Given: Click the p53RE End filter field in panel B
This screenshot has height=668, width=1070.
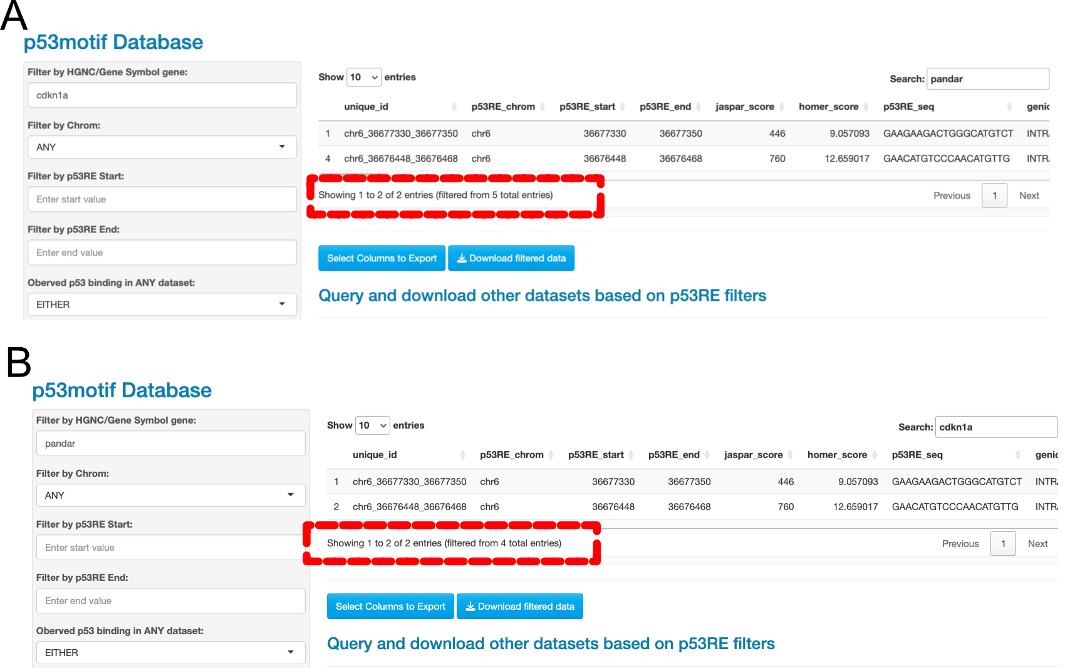Looking at the screenshot, I should pyautogui.click(x=171, y=601).
